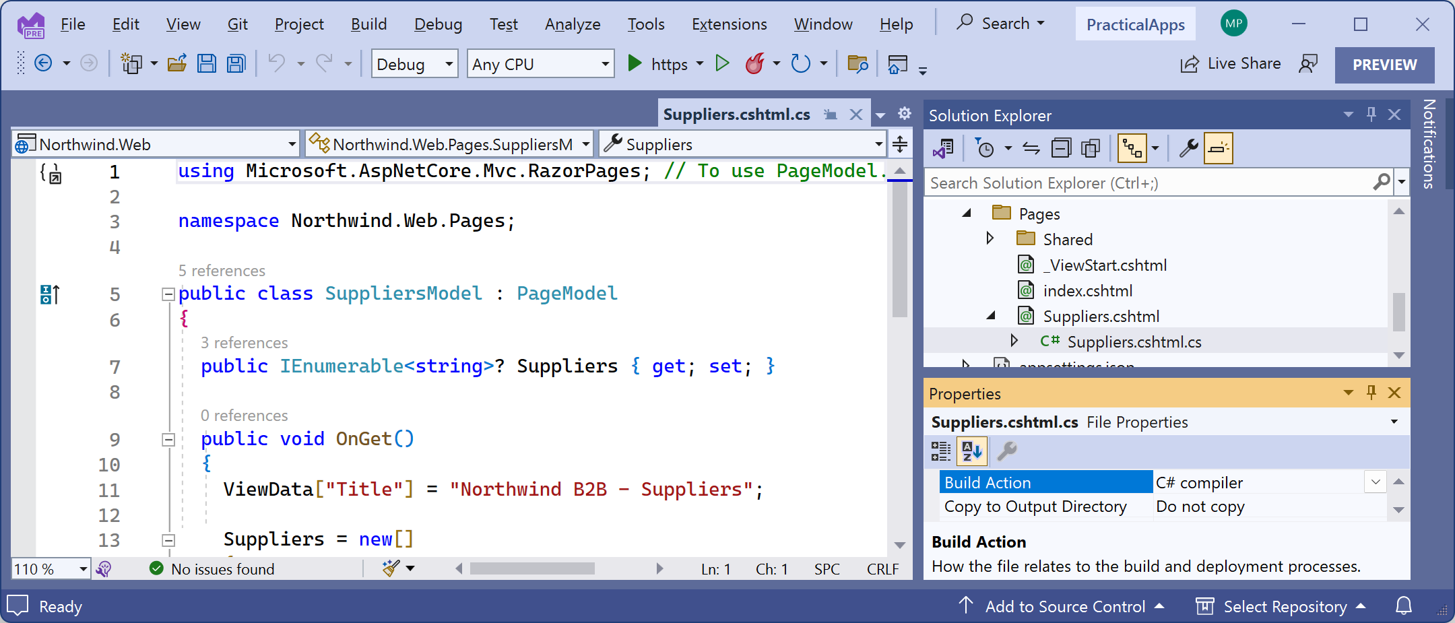Screen dimensions: 1455x623
Task: Open the Git menu
Action: [x=237, y=24]
